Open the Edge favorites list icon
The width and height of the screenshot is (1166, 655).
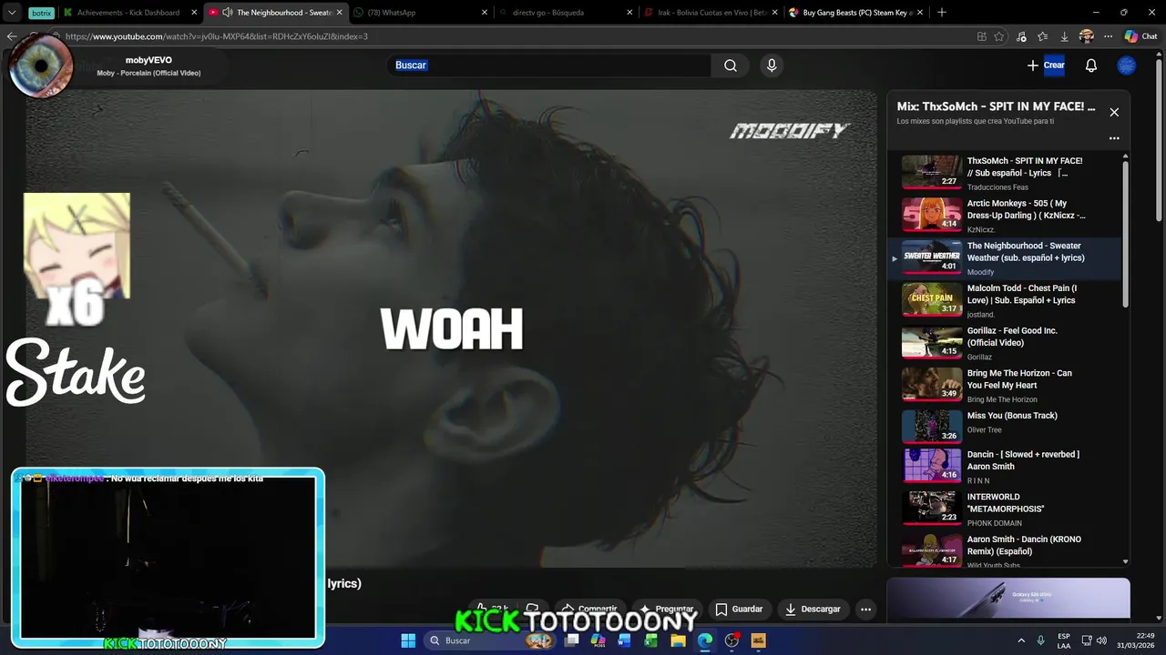(1042, 36)
